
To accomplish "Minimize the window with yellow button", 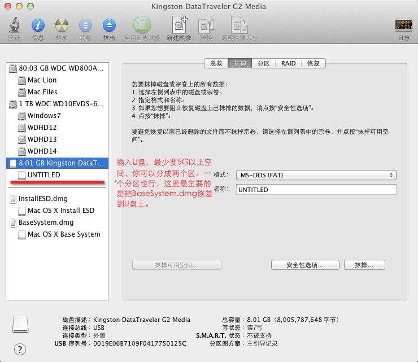I will coord(19,6).
